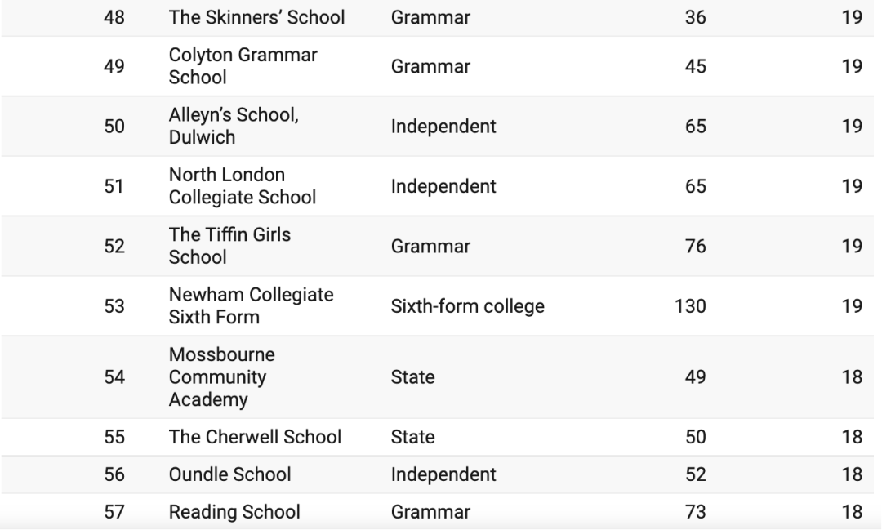Click the value 36 for Skinners'
This screenshot has height=530, width=882.
click(696, 17)
